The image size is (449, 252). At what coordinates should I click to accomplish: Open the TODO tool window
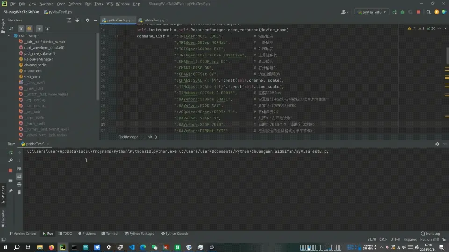65,234
